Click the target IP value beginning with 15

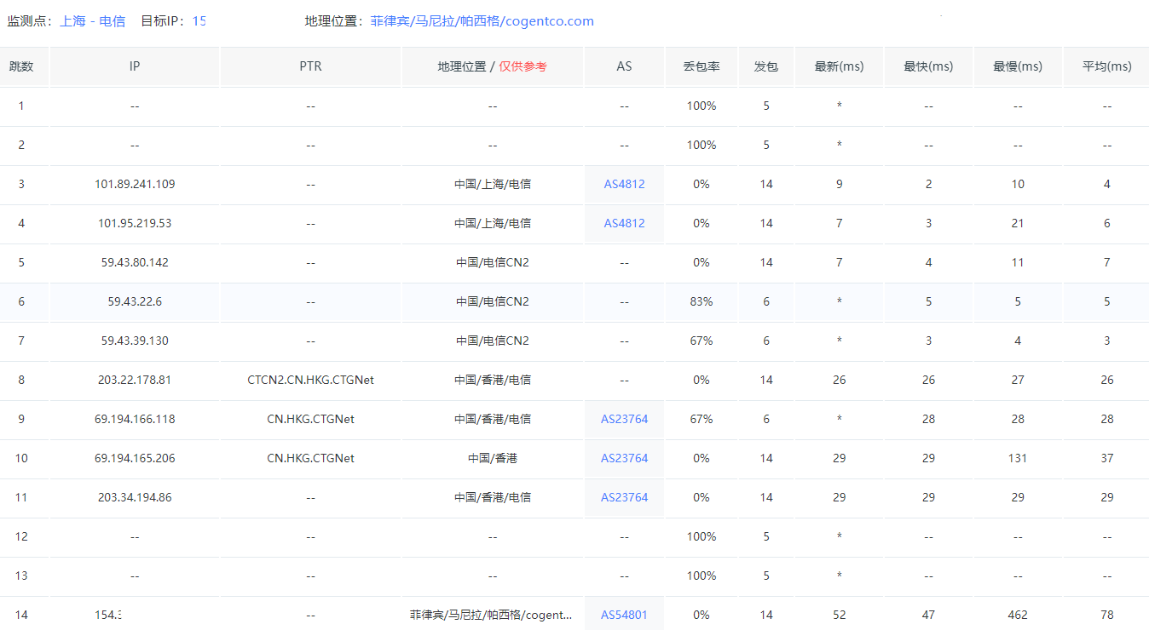[199, 21]
